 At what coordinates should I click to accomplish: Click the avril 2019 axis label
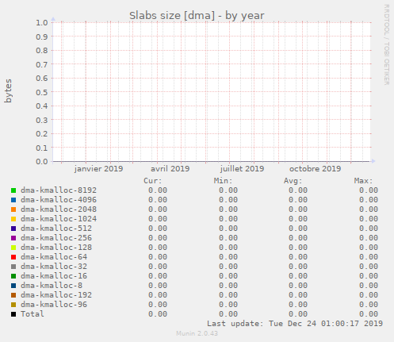170,169
